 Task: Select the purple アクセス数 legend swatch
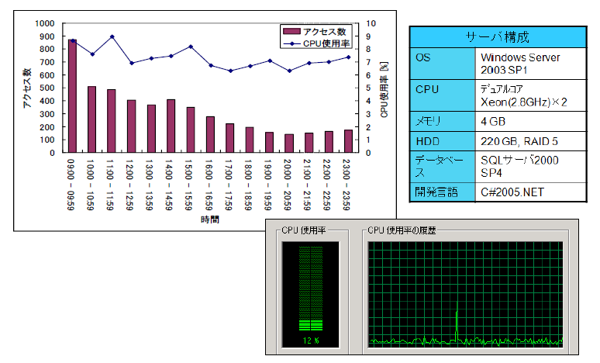(x=291, y=31)
